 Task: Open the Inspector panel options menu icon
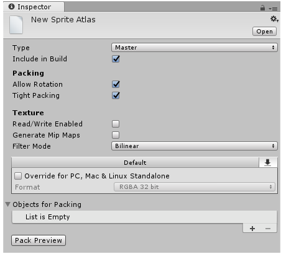273,9
